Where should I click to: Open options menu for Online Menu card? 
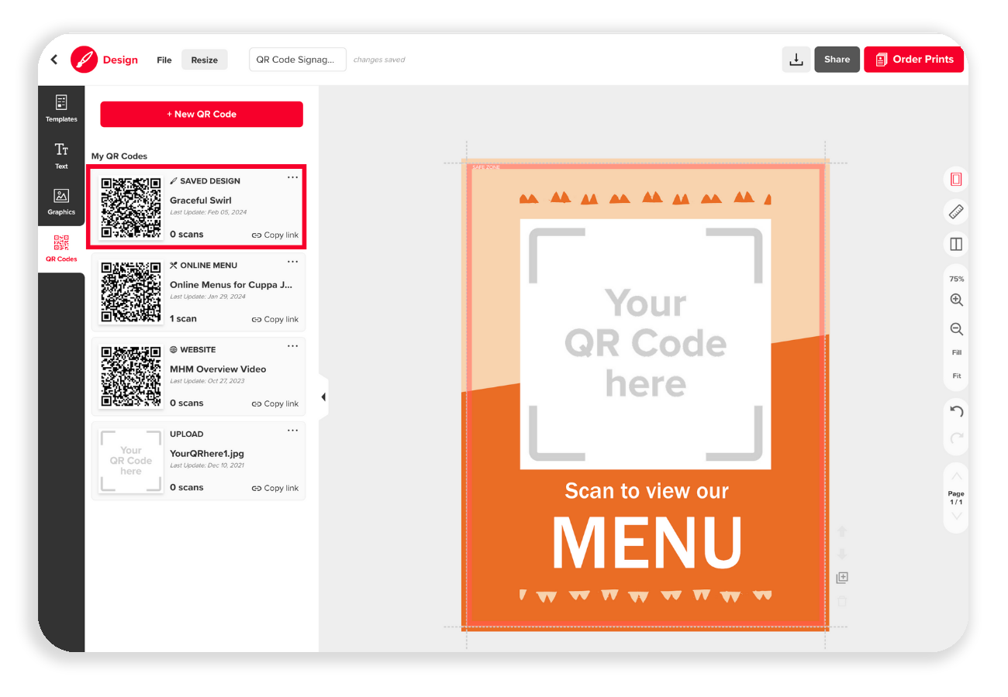coord(292,262)
